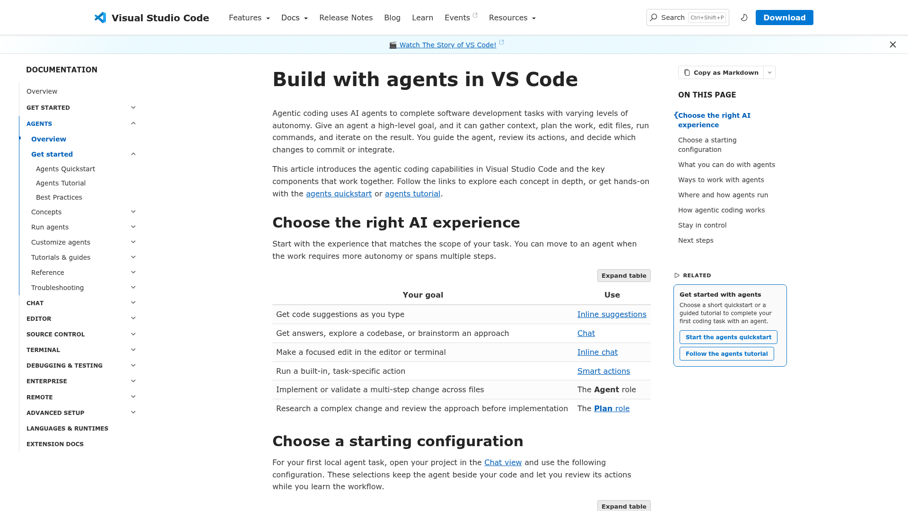
Task: Jump to Next steps section
Action: pos(696,240)
